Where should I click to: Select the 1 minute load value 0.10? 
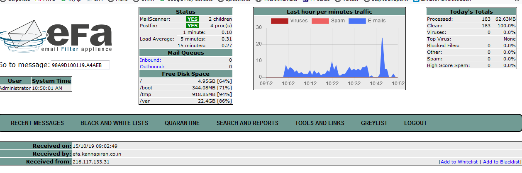227,32
